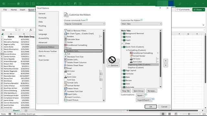
Task: Click the Cancel button
Action: tap(164, 107)
